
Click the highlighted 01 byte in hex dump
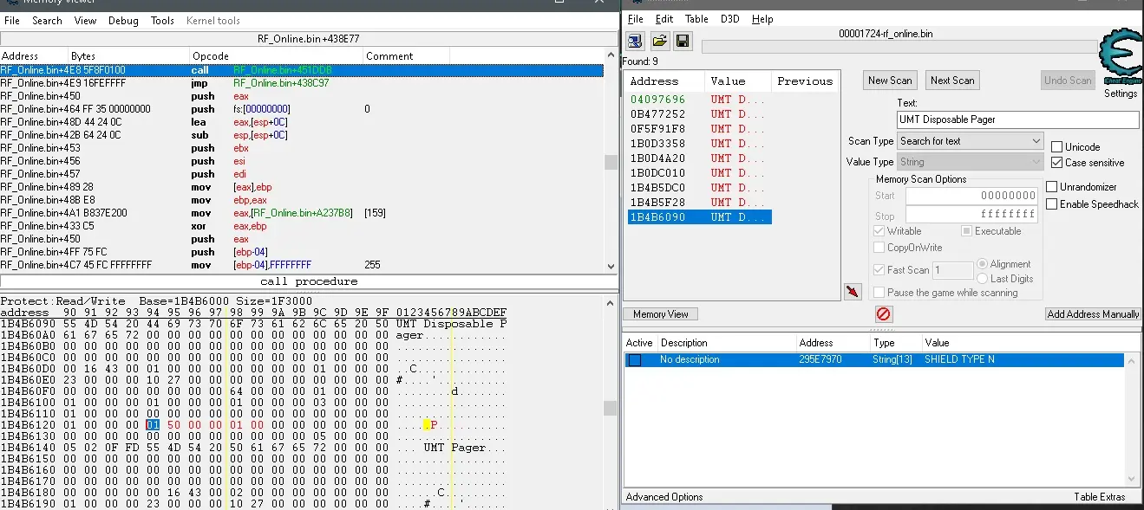153,425
